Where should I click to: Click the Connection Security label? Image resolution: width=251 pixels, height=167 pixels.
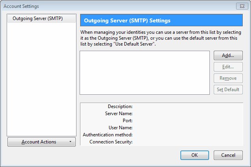[111, 141]
